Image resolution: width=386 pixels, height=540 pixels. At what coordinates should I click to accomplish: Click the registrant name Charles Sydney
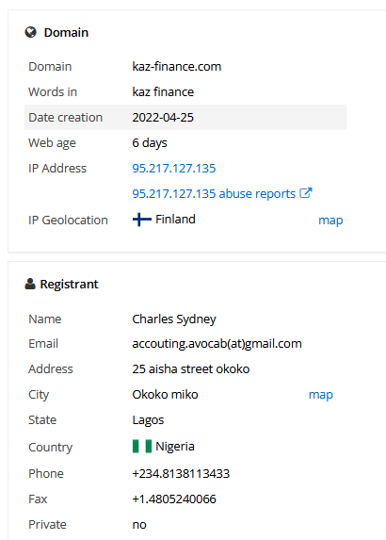pyautogui.click(x=174, y=319)
